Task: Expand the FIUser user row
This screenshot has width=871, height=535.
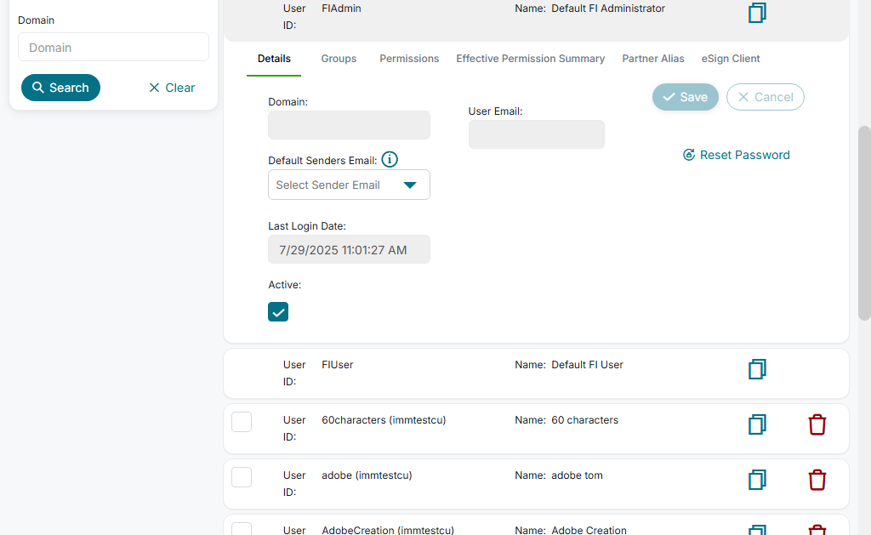Action: [476, 373]
